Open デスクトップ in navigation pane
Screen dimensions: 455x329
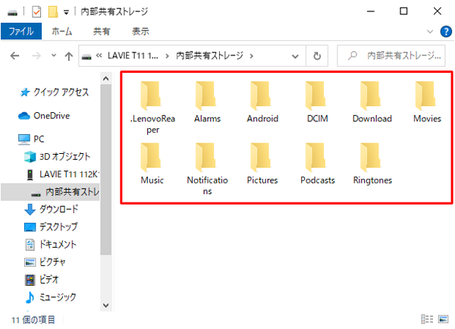click(x=51, y=227)
